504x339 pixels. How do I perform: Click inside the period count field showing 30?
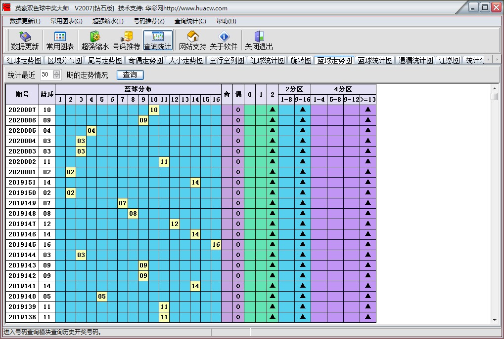click(x=45, y=75)
